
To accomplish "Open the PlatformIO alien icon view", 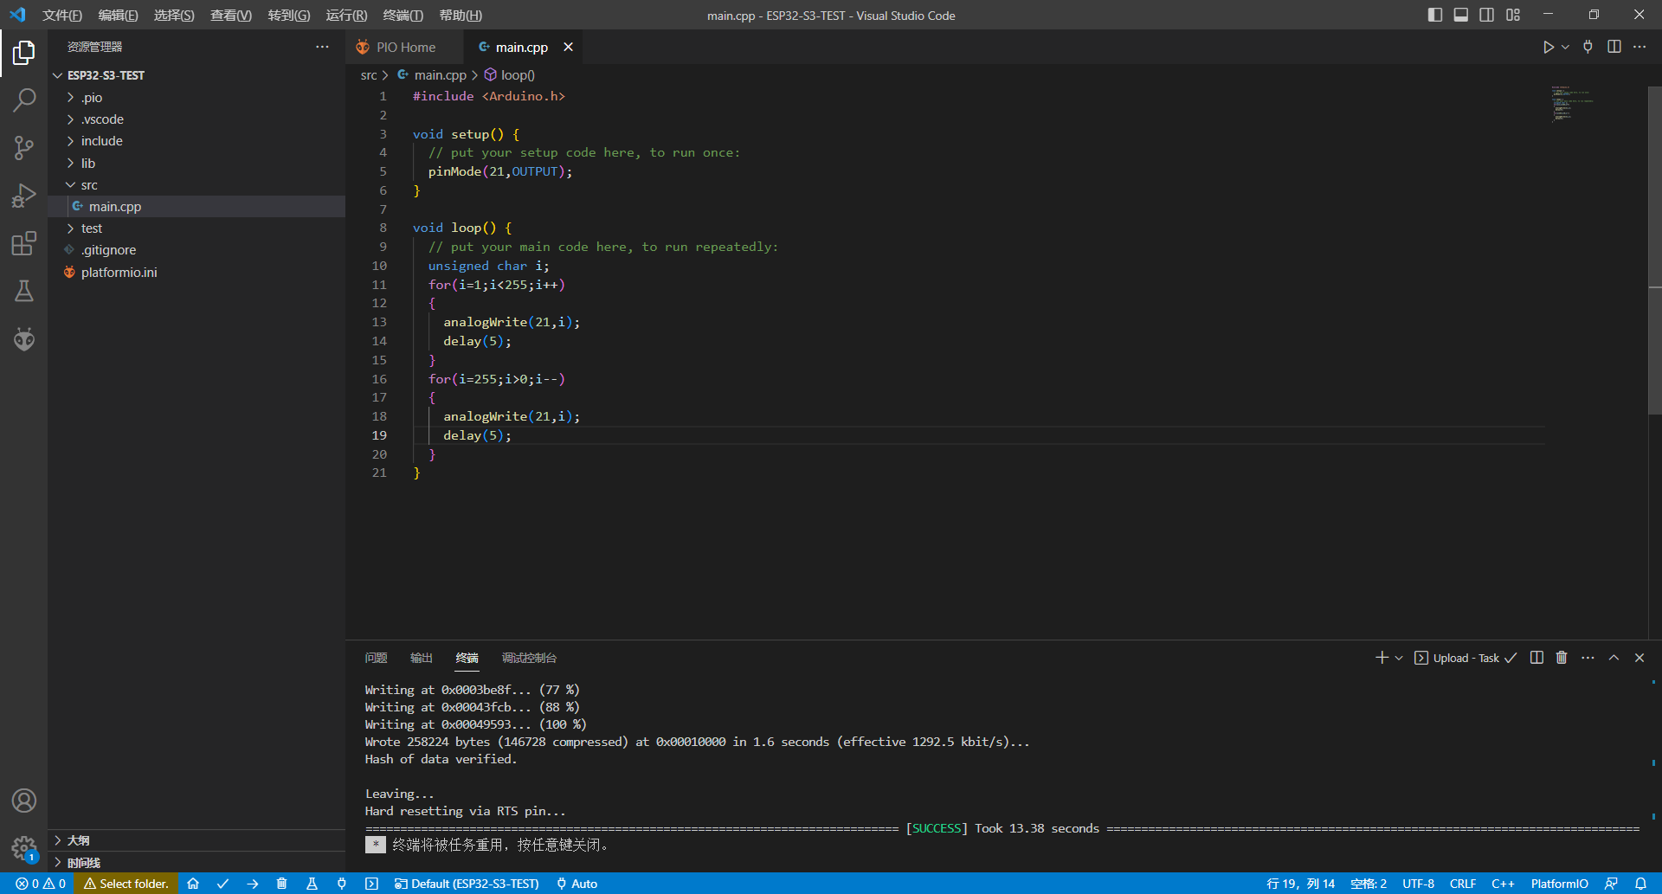I will point(24,338).
